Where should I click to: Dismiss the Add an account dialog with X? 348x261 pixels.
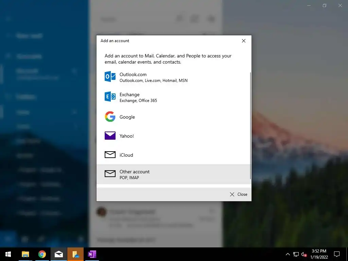(243, 41)
